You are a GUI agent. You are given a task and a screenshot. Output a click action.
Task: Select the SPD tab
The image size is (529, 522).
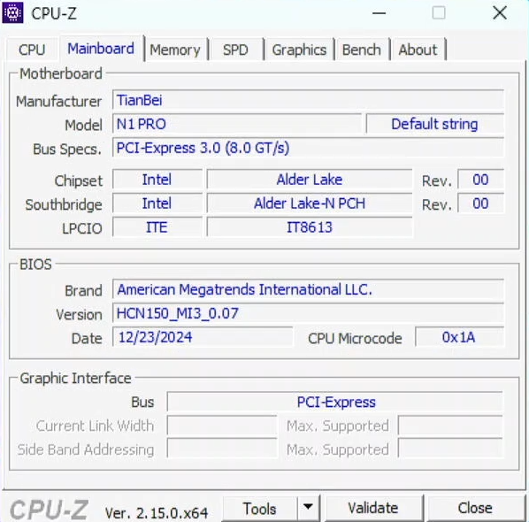click(x=235, y=50)
